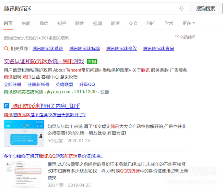Image resolution: width=224 pixels, height=193 pixels.
Task: Click the red-boxed document thumbnail
Action: (x=24, y=175)
